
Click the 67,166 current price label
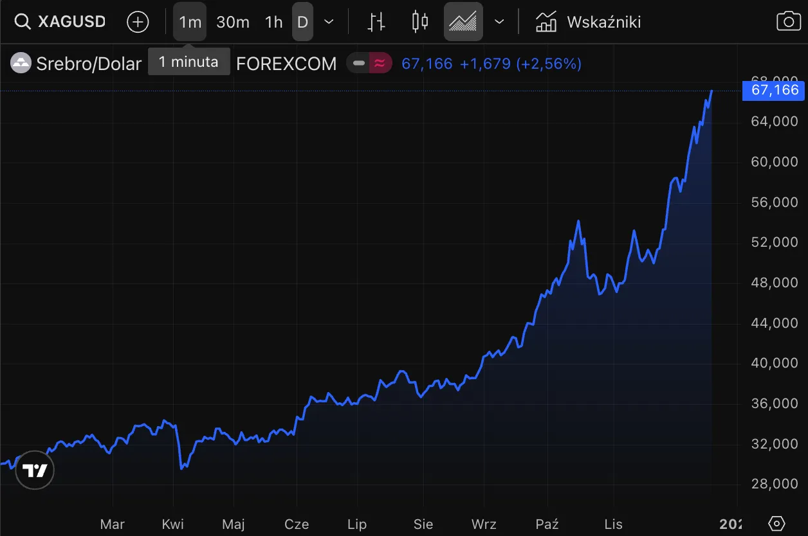[775, 90]
